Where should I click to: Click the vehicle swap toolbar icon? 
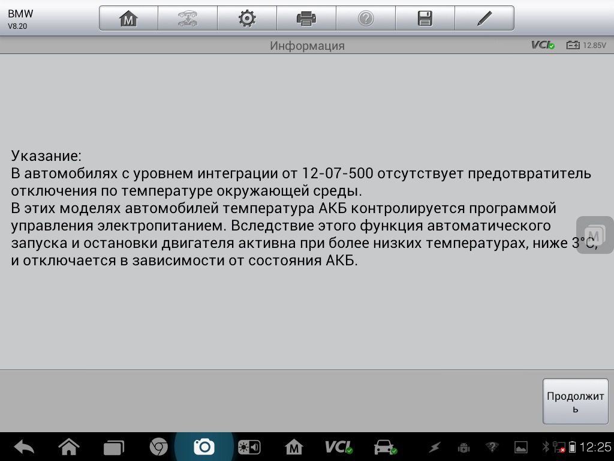[188, 19]
